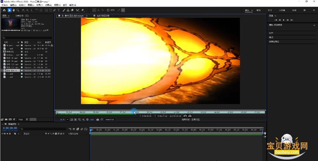Click the set in point bracket icon

140,116
